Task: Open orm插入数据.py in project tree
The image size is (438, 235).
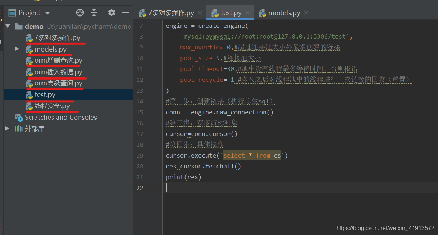Action: click(58, 72)
